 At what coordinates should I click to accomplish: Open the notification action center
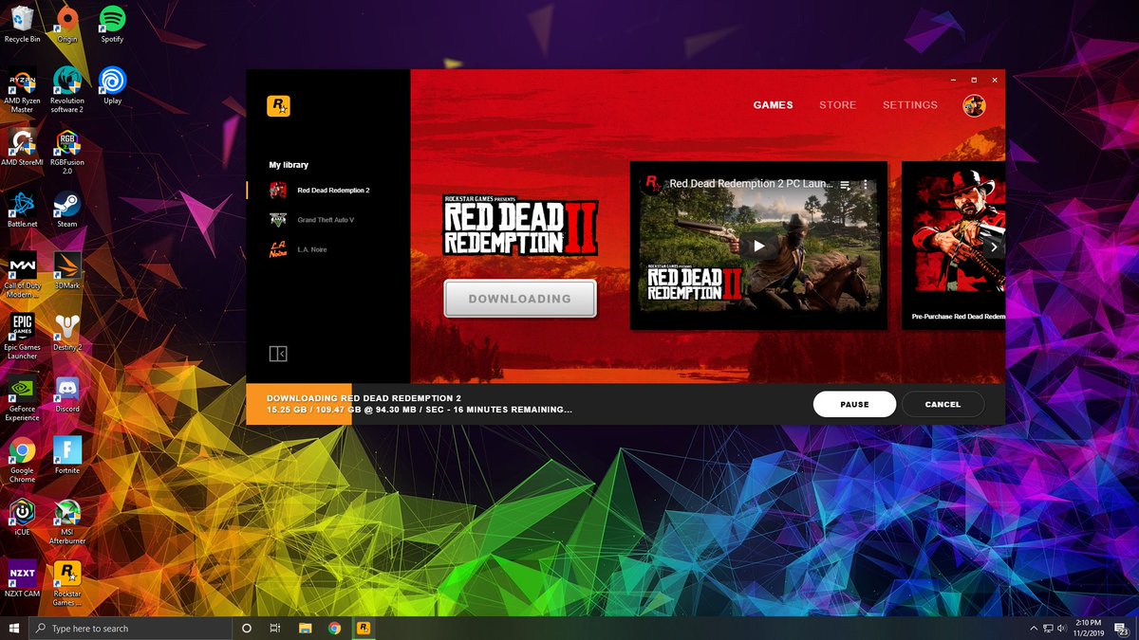tap(1123, 628)
